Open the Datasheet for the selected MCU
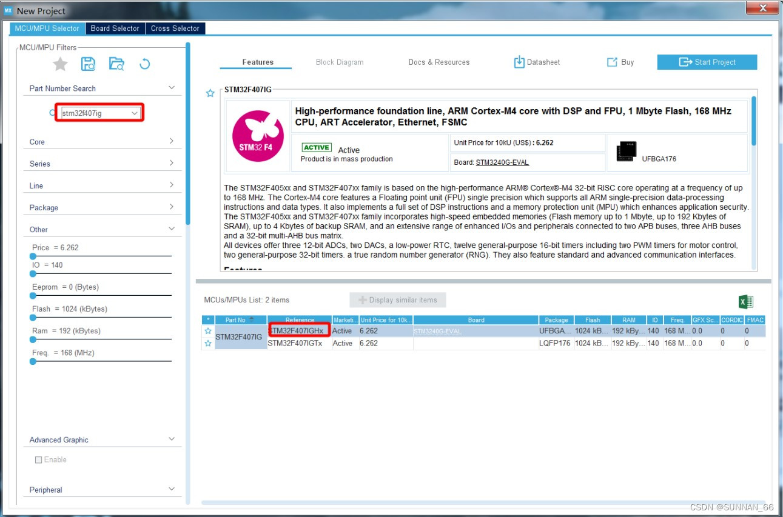The image size is (783, 517). point(537,62)
